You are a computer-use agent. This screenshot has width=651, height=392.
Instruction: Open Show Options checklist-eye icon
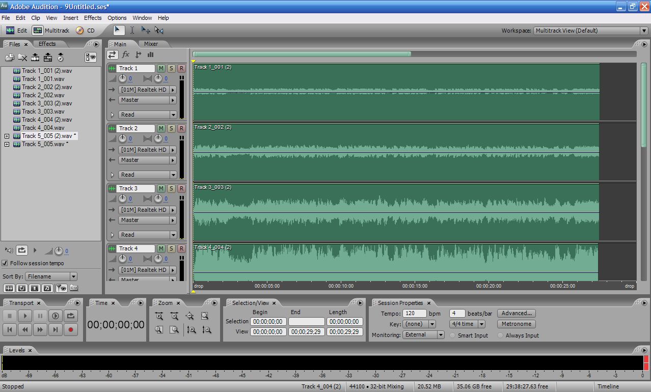91,58
